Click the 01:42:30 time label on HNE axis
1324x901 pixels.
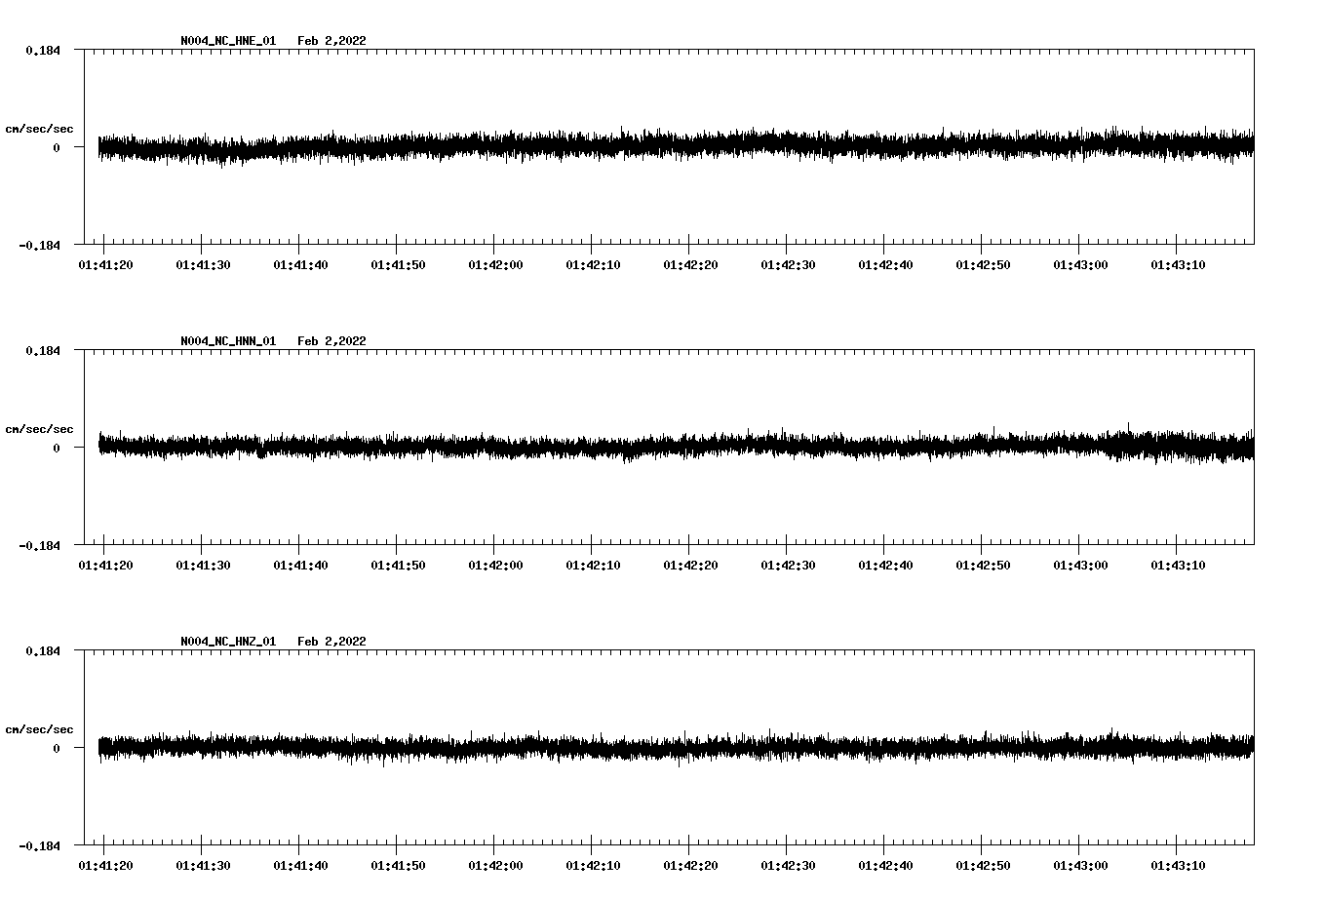tap(788, 265)
